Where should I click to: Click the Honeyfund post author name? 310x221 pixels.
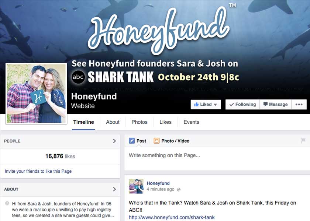[158, 183]
